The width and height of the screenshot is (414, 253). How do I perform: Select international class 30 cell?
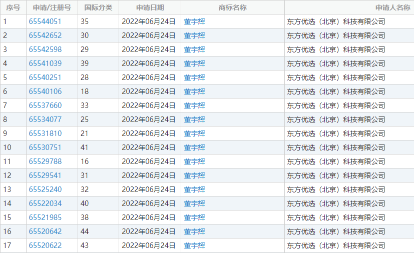[x=98, y=35]
